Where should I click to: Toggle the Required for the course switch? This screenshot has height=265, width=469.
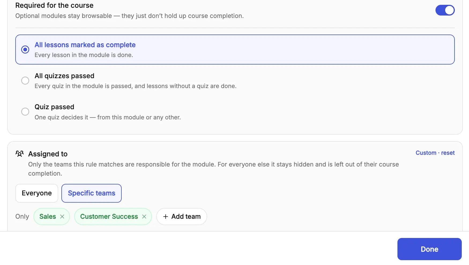coord(445,10)
